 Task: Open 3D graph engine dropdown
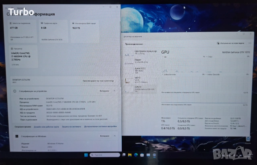point(164,57)
